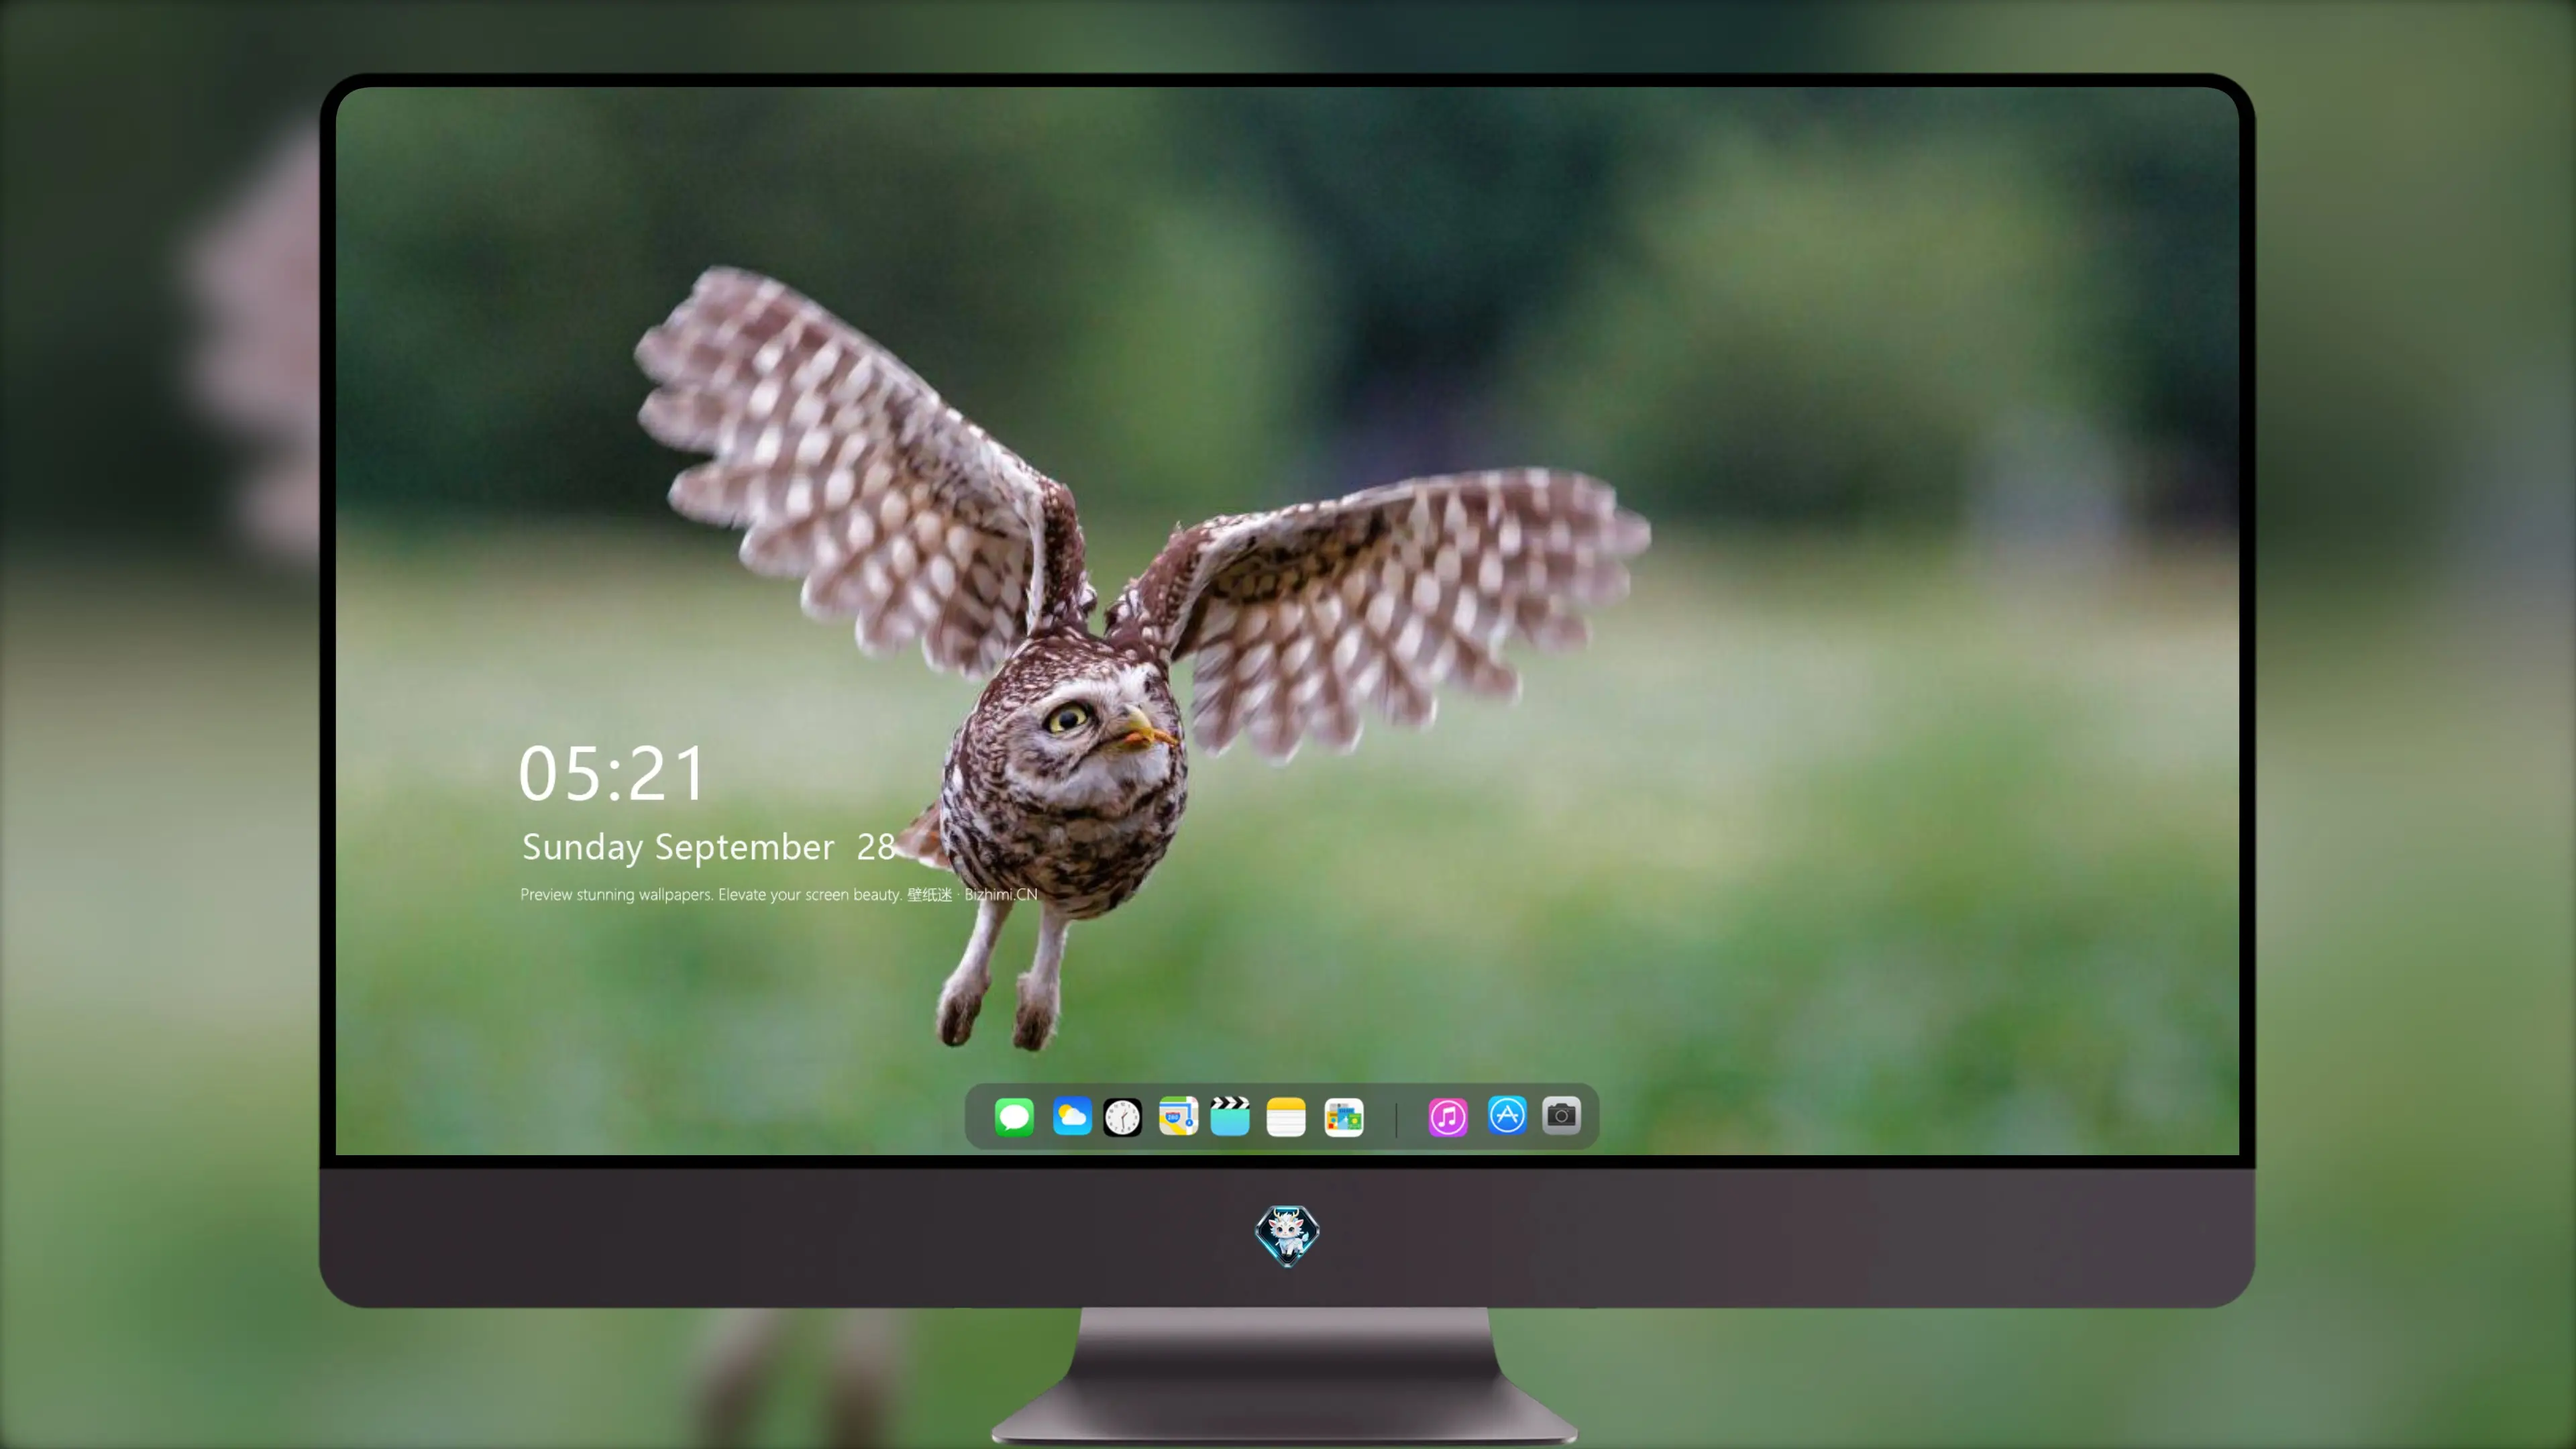2576x1449 pixels.
Task: Launch the pink iTunes Store app
Action: click(x=1448, y=1117)
